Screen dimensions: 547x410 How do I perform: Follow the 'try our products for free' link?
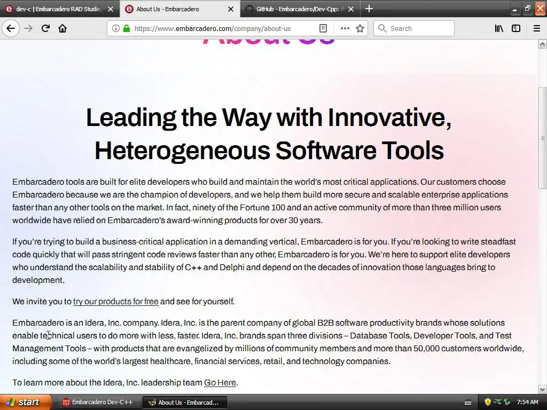point(116,302)
